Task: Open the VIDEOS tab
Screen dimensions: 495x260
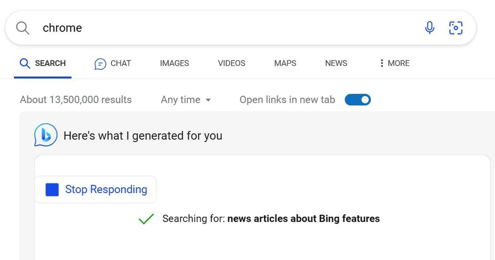Action: (232, 63)
